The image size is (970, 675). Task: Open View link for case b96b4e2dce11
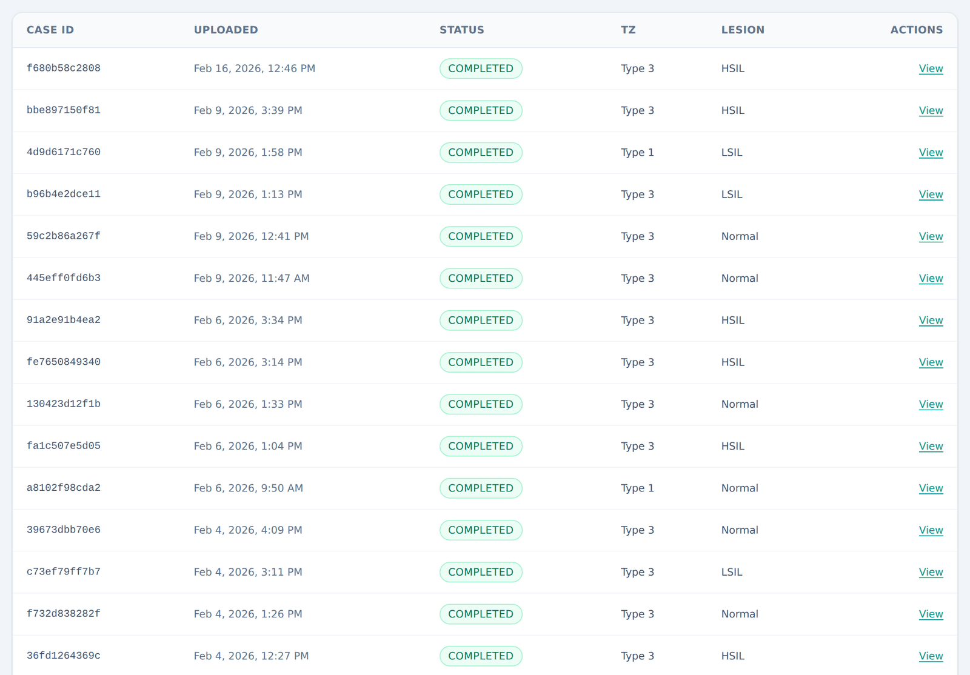pos(931,195)
